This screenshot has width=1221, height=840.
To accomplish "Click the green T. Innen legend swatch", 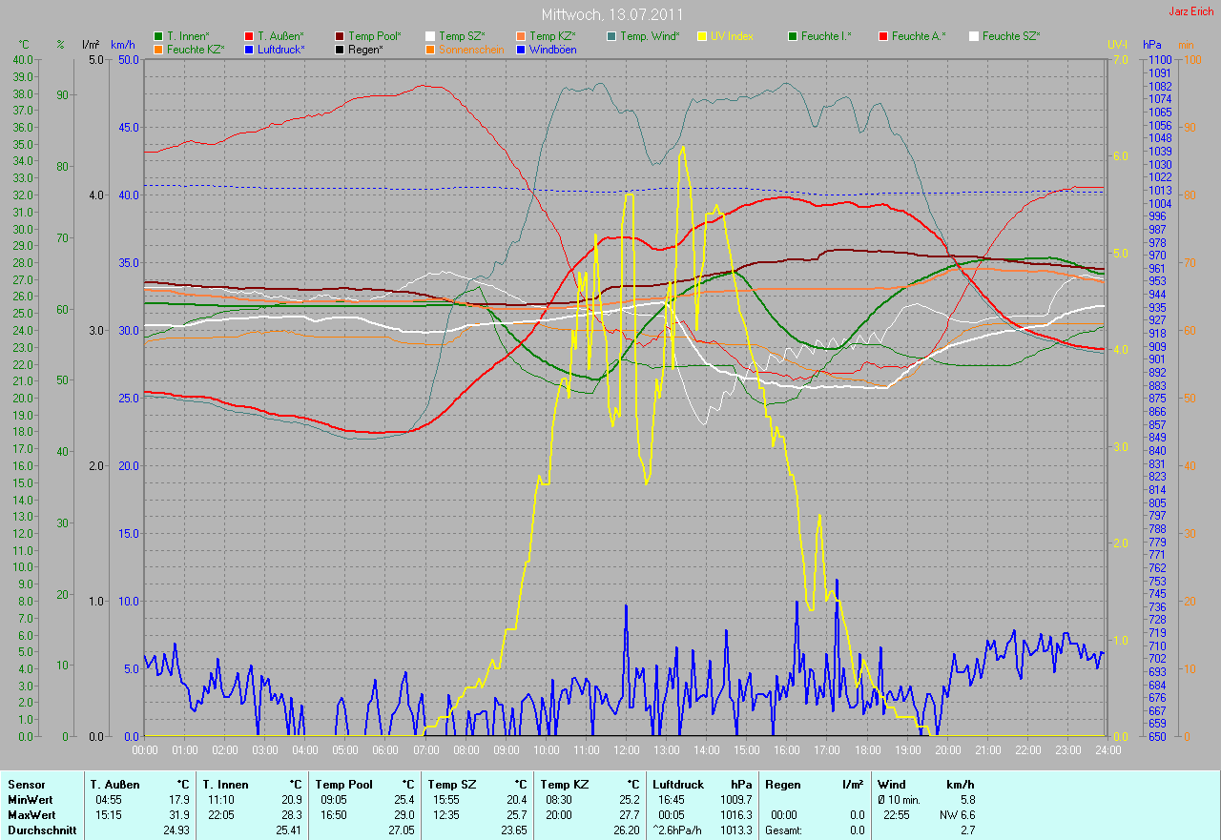I will 158,36.
